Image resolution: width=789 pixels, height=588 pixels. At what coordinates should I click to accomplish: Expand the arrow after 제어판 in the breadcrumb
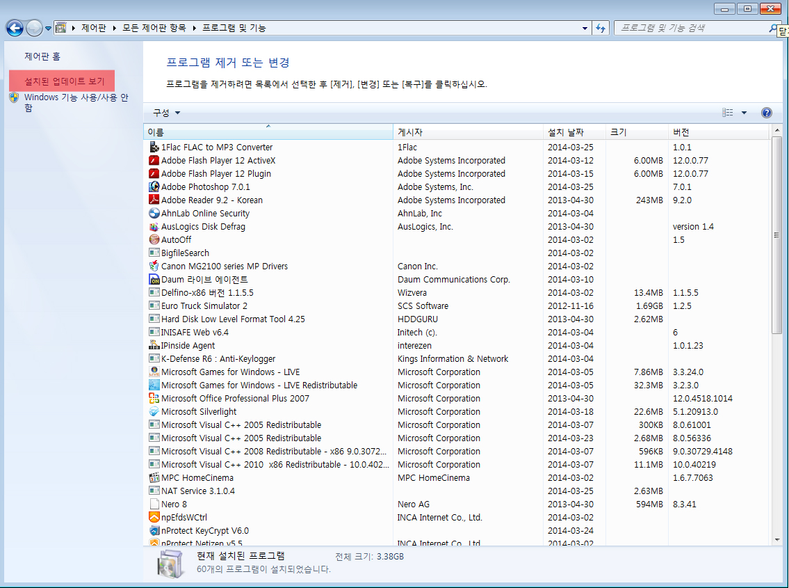point(114,29)
